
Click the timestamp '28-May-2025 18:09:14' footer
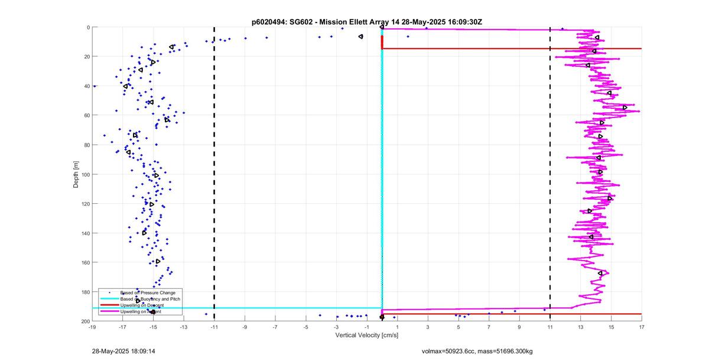(123, 351)
